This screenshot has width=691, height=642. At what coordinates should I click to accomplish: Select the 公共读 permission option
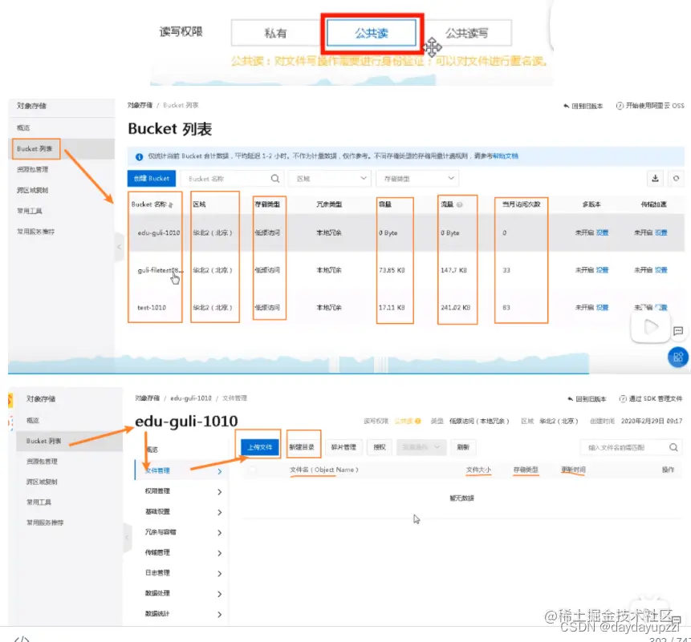[372, 33]
